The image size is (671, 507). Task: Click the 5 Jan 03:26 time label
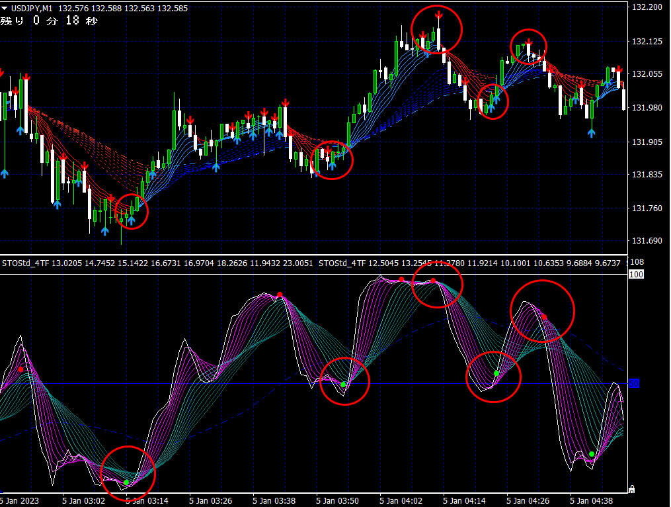(x=210, y=500)
